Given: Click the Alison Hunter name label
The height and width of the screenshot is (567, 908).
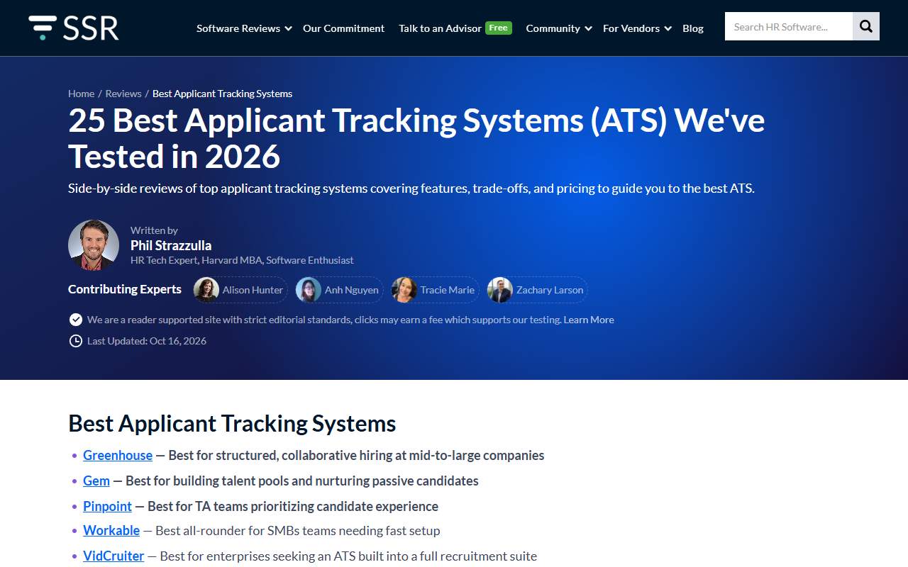Looking at the screenshot, I should click(x=253, y=290).
